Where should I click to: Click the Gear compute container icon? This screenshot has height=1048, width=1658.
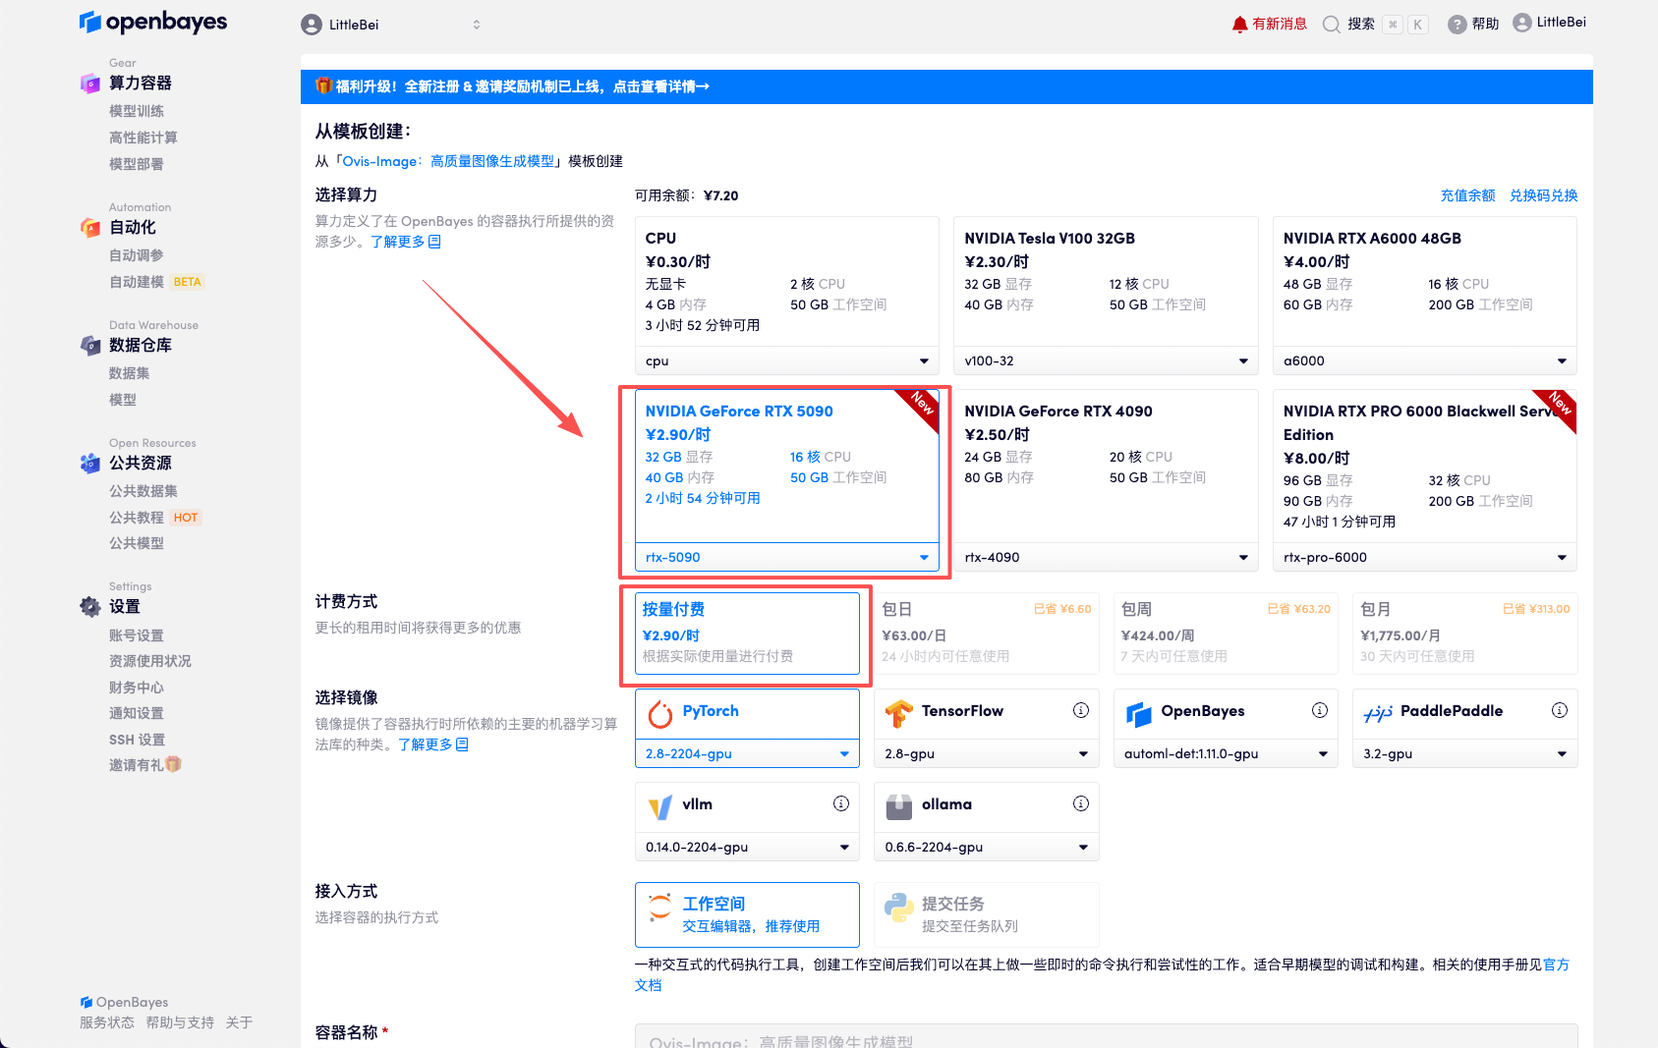[90, 83]
